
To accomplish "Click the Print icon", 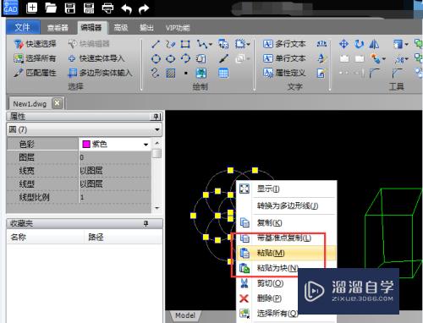I will tap(107, 8).
